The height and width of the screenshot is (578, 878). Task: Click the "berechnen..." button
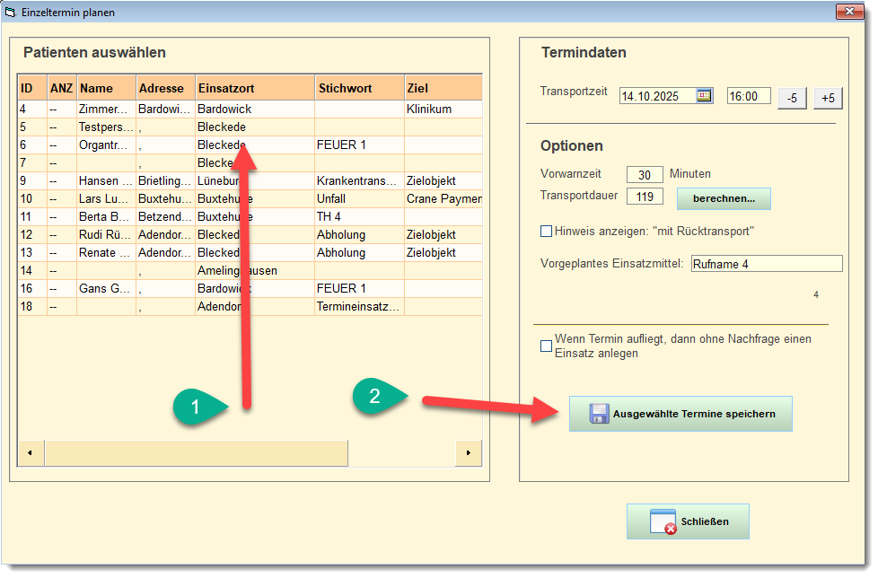[x=723, y=198]
